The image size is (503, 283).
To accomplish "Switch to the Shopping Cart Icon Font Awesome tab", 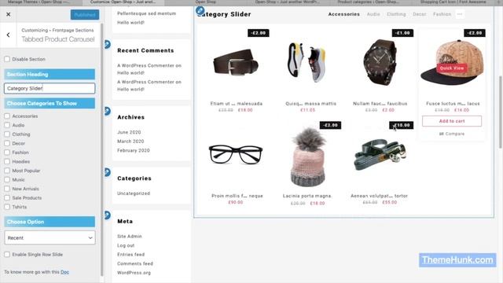I will (453, 2).
